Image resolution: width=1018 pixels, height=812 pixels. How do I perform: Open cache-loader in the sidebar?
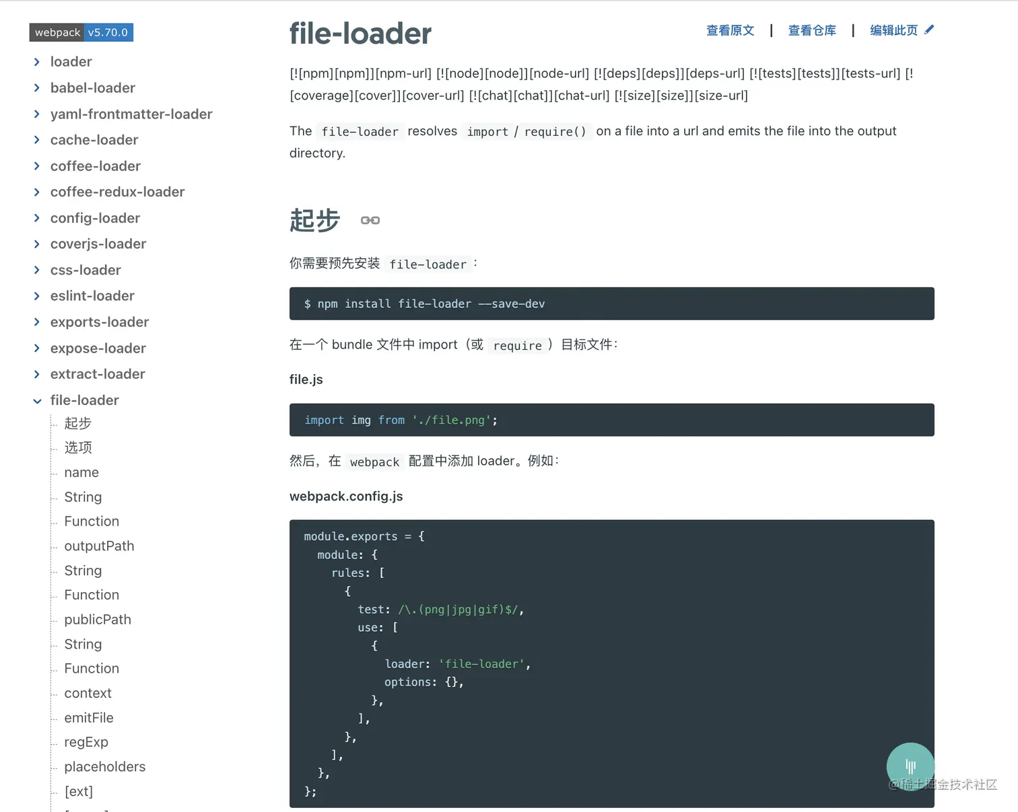94,140
